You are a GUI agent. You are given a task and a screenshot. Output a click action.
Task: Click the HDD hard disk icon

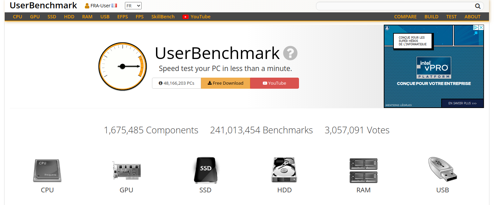(284, 170)
